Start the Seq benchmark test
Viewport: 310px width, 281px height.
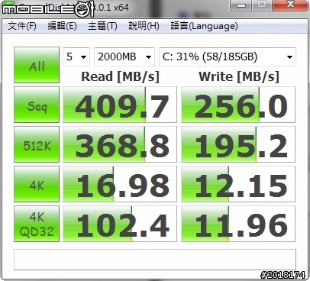(x=37, y=105)
